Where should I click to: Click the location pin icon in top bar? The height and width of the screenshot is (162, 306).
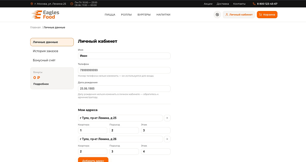pyautogui.click(x=32, y=4)
